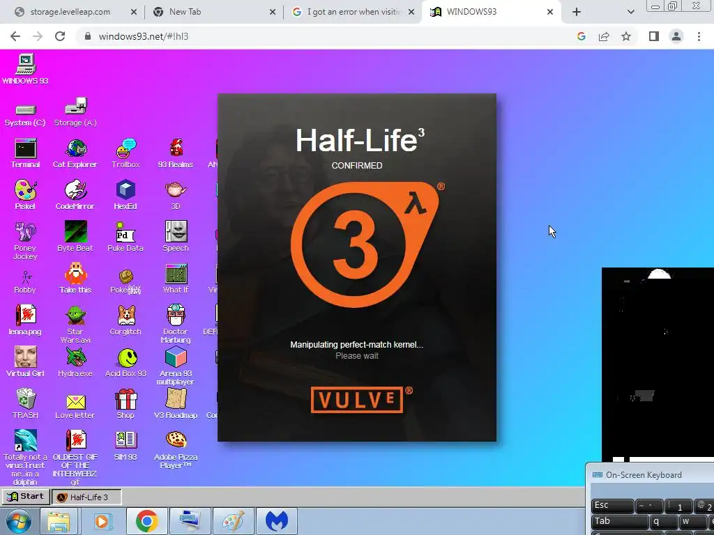Open the V3 Roadmap icon

[176, 404]
